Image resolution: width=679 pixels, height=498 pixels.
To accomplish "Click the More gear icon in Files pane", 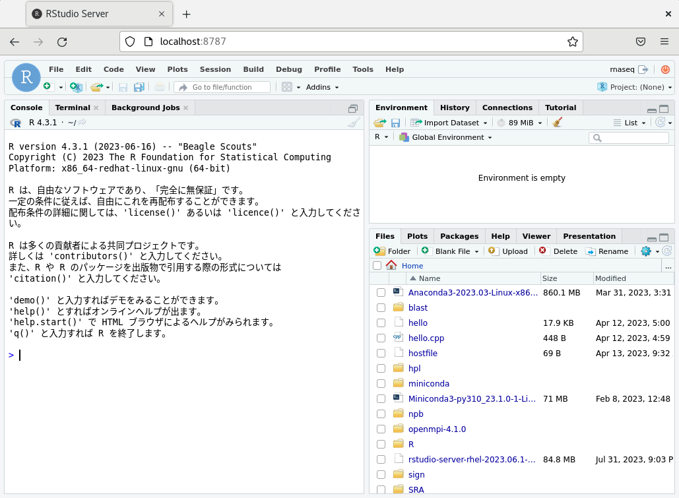I will [645, 251].
